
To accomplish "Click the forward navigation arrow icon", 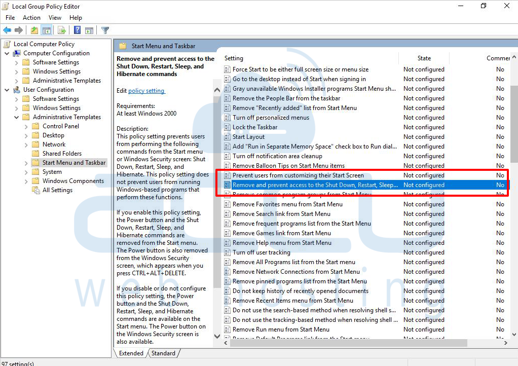I will 19,30.
